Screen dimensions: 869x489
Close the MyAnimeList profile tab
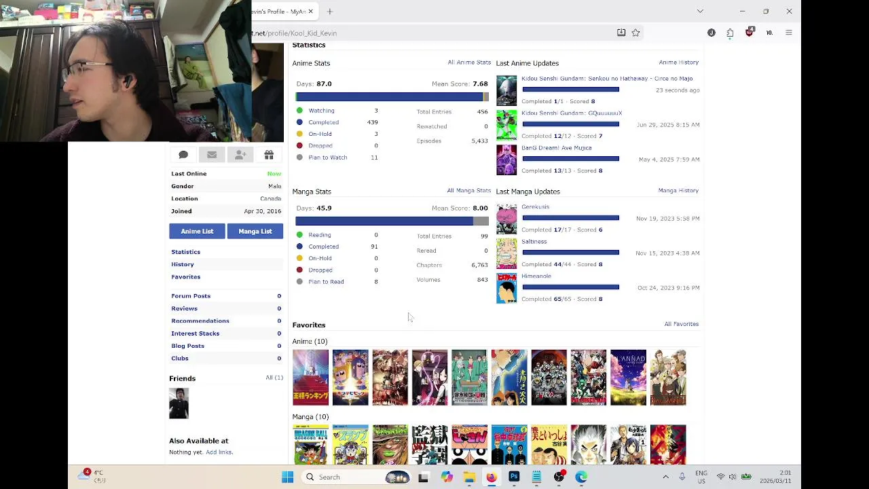[311, 12]
